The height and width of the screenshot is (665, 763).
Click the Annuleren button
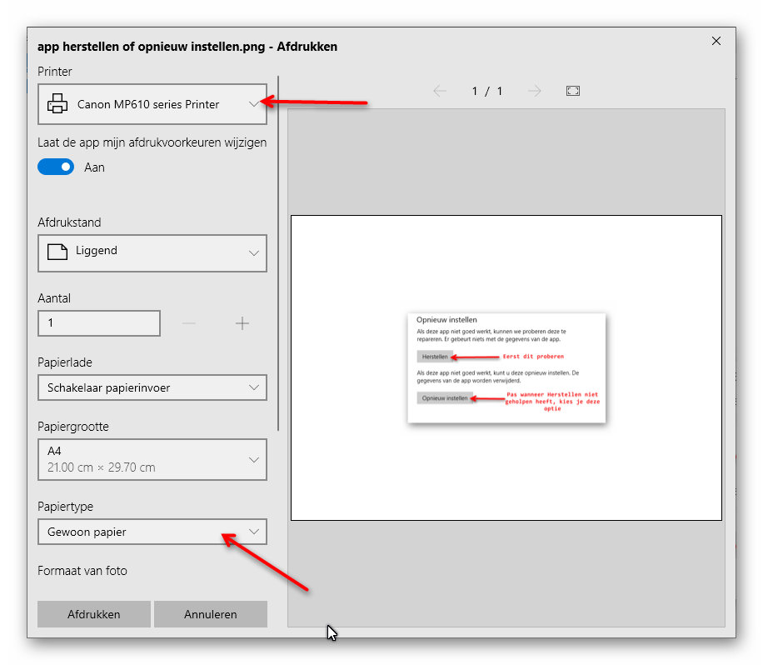[x=211, y=614]
